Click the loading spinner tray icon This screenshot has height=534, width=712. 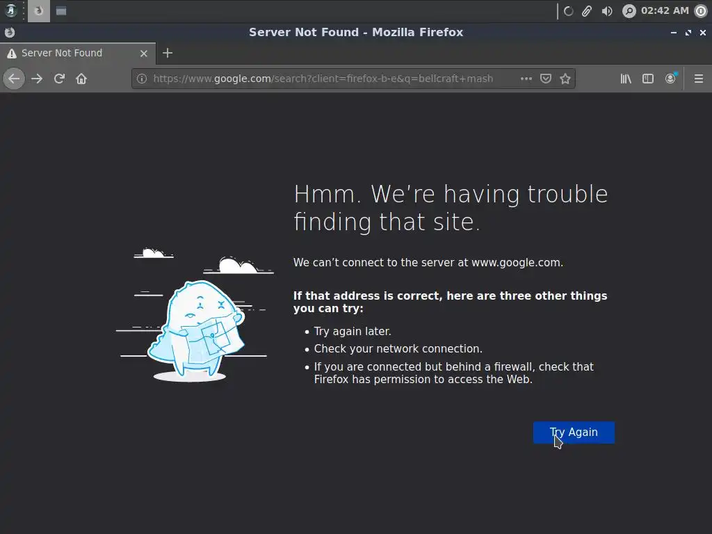(x=568, y=11)
